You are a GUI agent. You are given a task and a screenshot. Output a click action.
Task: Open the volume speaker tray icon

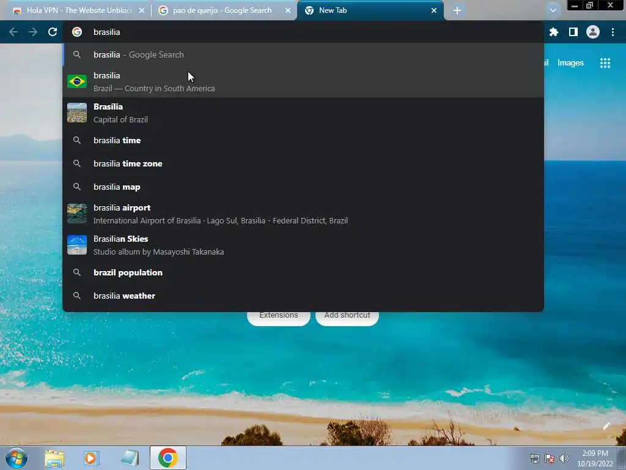pos(564,458)
